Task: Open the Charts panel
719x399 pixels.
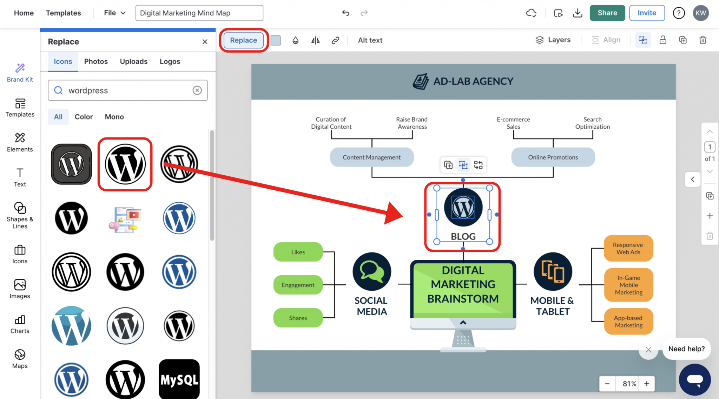Action: click(20, 323)
